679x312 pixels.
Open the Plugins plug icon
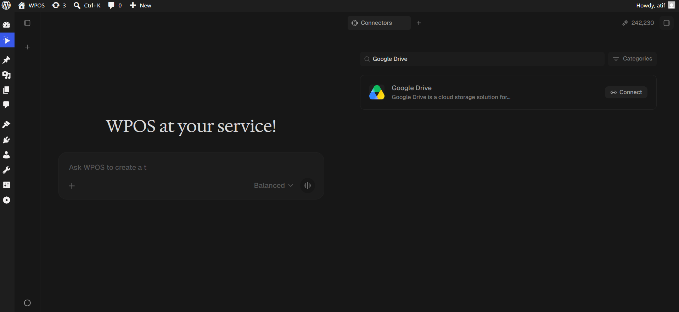click(x=6, y=140)
